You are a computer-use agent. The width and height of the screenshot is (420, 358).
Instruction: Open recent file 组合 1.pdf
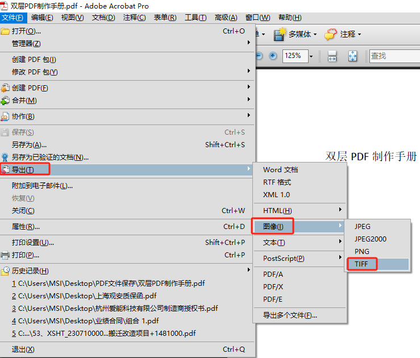tap(127, 321)
